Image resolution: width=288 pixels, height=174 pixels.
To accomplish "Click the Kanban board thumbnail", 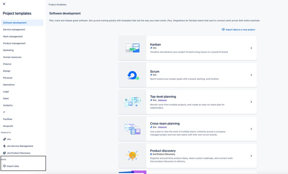I will [132, 48].
